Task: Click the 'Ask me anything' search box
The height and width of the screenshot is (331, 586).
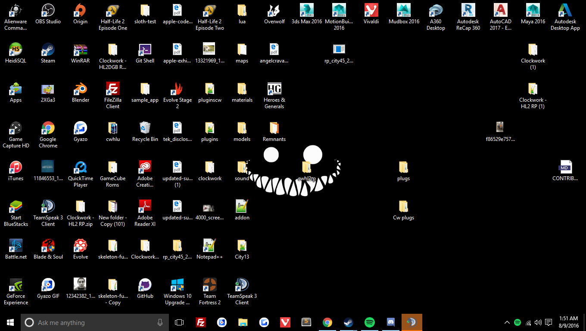Action: pos(95,322)
